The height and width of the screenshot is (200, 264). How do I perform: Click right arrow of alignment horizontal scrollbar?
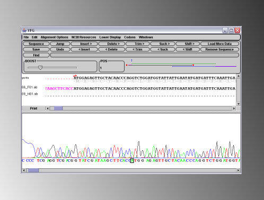[x=234, y=108]
